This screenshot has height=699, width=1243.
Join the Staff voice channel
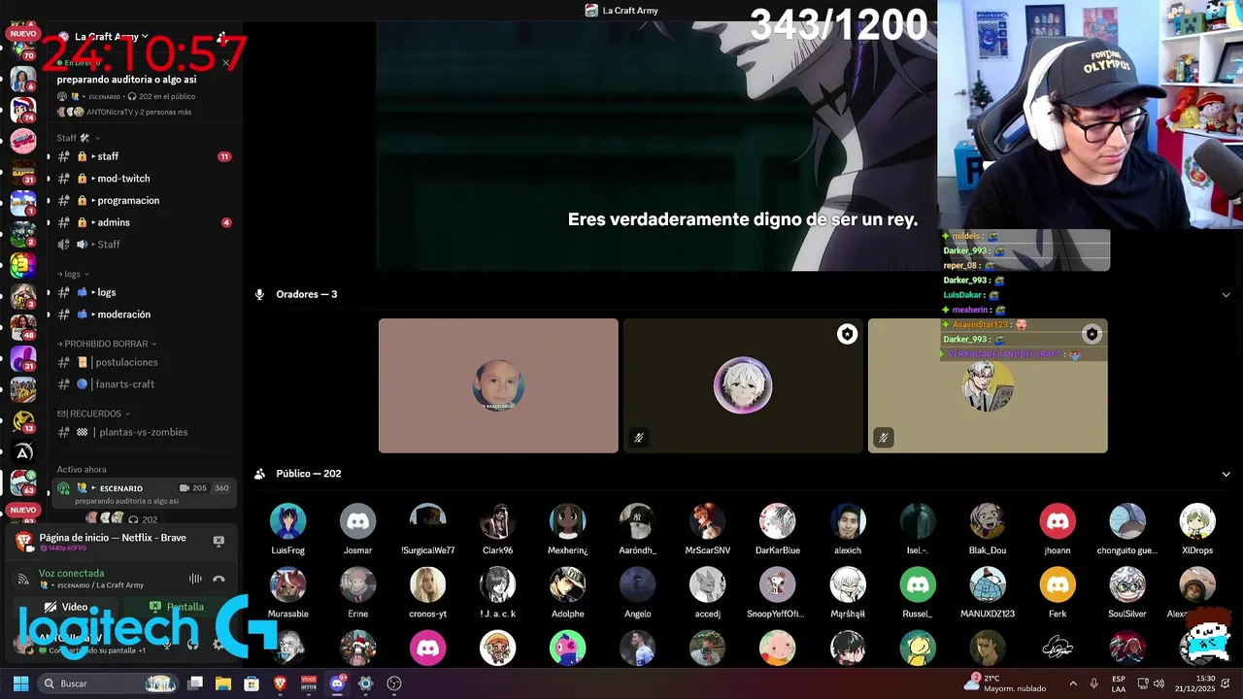144,244
